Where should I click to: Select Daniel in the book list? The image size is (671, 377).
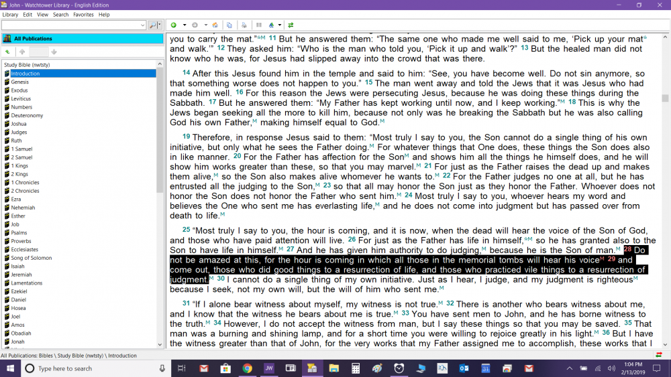click(x=18, y=300)
